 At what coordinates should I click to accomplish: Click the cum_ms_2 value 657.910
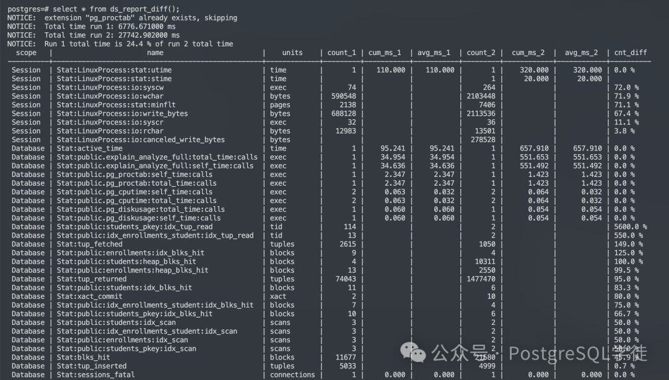(x=534, y=149)
